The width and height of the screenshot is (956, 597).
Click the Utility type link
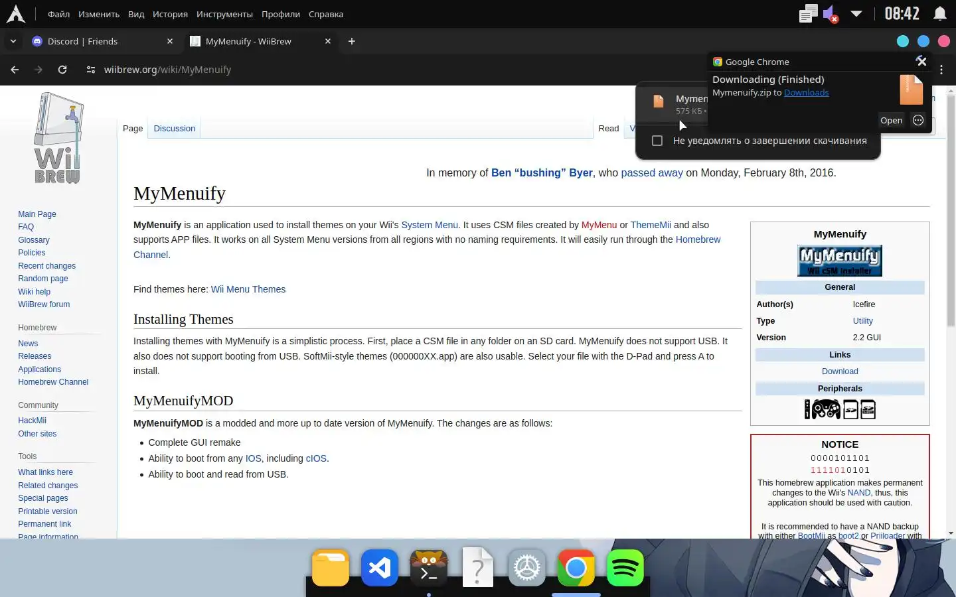point(862,321)
